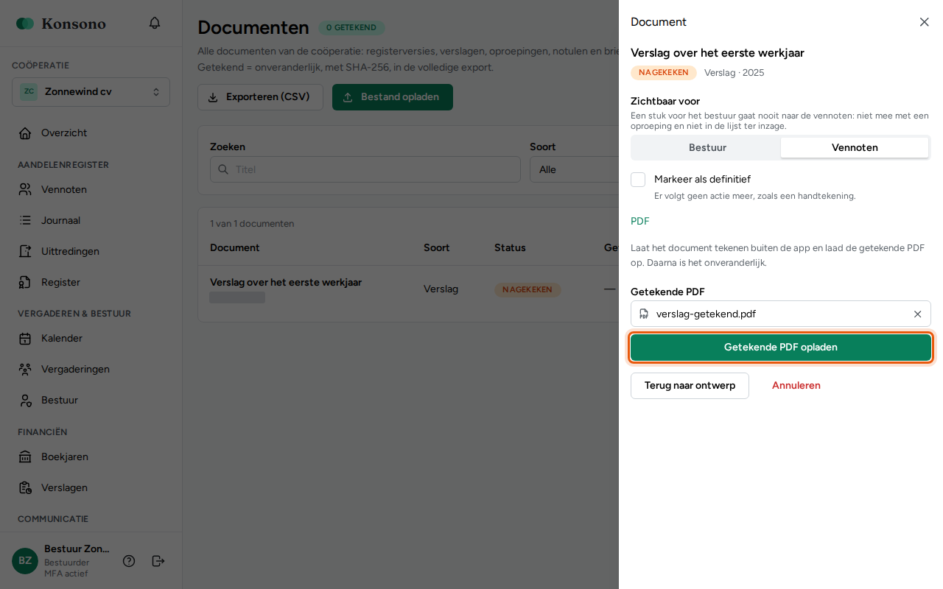The image size is (943, 589).
Task: Click Annuleren link
Action: [796, 386]
